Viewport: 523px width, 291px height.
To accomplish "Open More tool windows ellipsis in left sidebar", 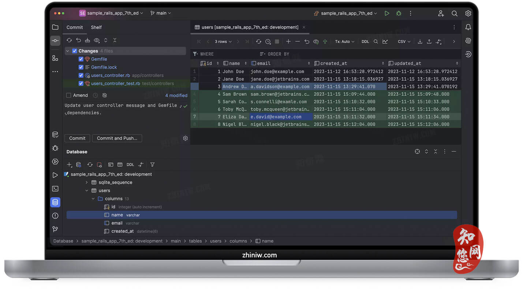I will [55, 72].
